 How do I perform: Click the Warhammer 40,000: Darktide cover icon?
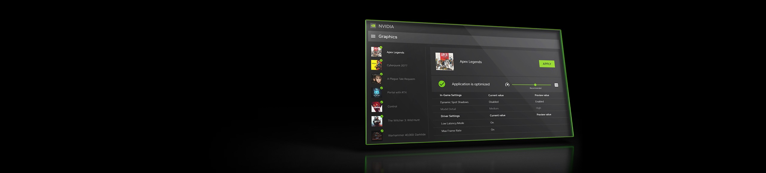pos(377,136)
